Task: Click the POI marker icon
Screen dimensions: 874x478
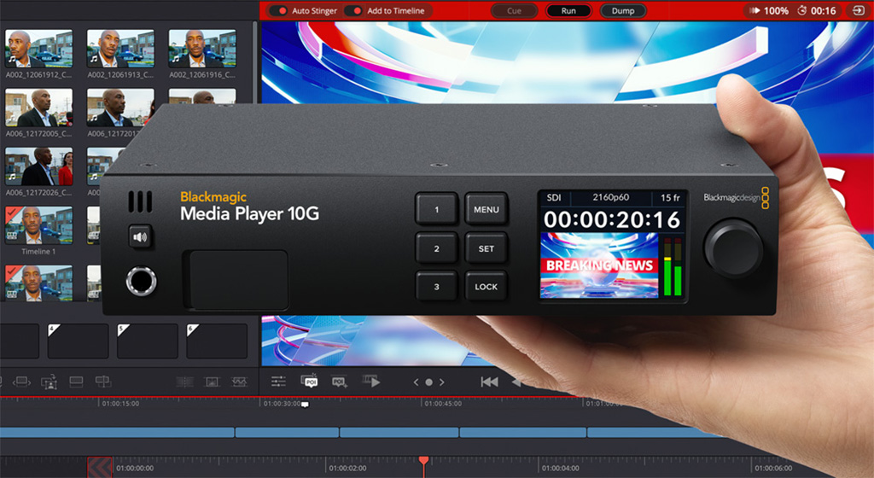Action: tap(309, 381)
